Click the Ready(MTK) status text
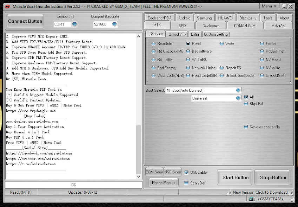Image resolution: width=298 pixels, height=207 pixels. coord(21,192)
